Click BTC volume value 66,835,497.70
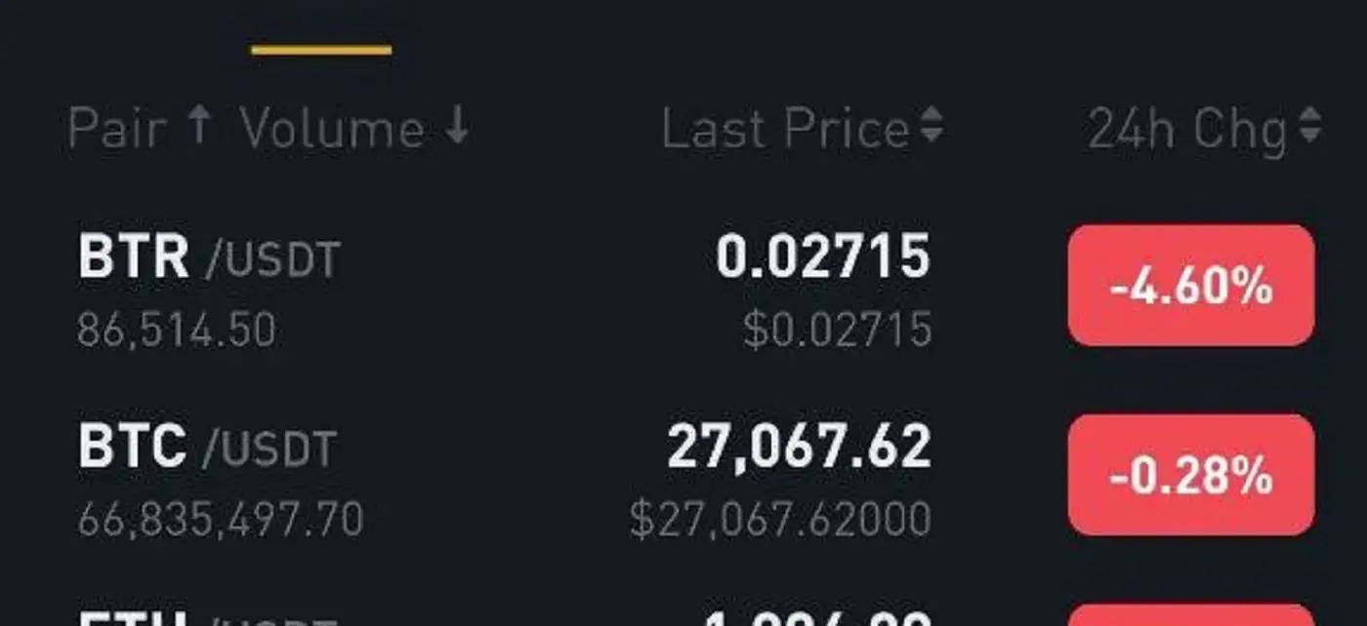Viewport: 1367px width, 626px height. [x=221, y=519]
